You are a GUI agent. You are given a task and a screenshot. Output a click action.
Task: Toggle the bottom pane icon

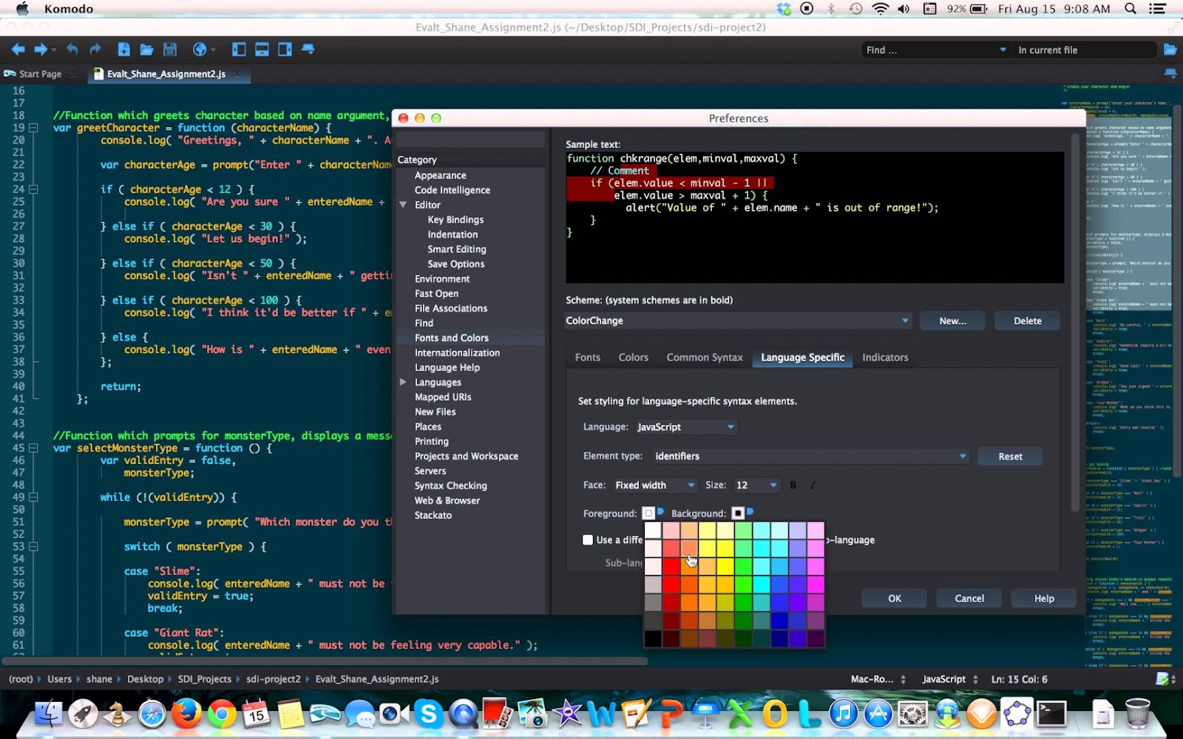[262, 50]
